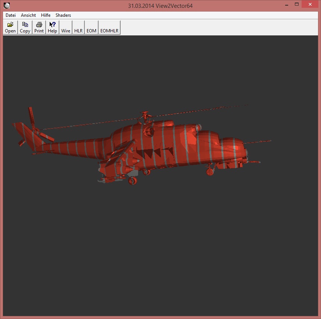Close the View2Vector64 window

(310, 4)
